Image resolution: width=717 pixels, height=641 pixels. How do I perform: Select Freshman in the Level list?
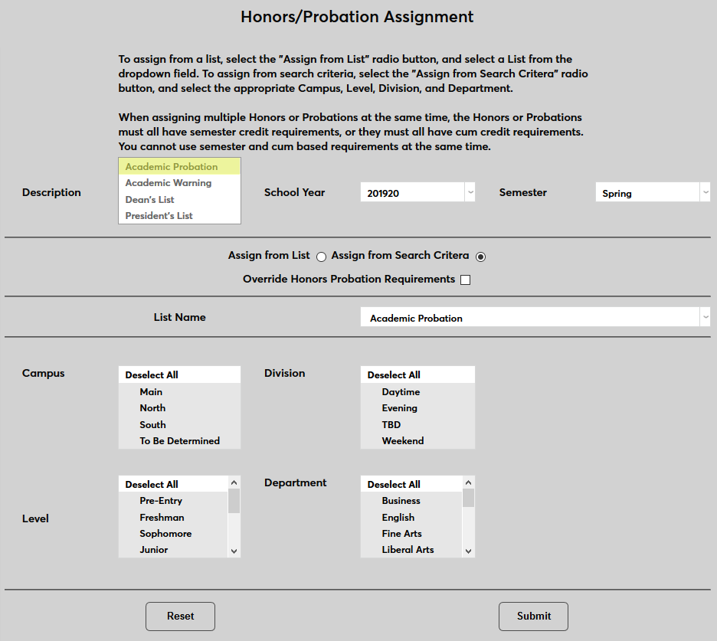tap(162, 517)
